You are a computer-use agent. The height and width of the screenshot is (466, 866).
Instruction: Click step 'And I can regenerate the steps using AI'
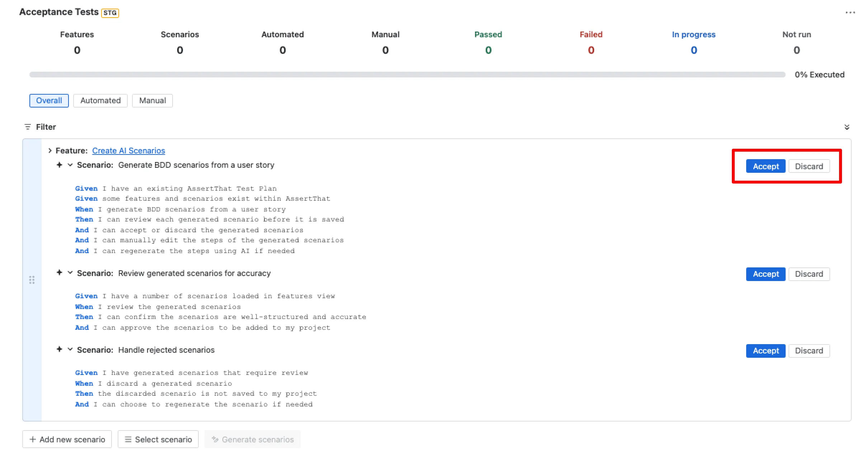pyautogui.click(x=185, y=251)
